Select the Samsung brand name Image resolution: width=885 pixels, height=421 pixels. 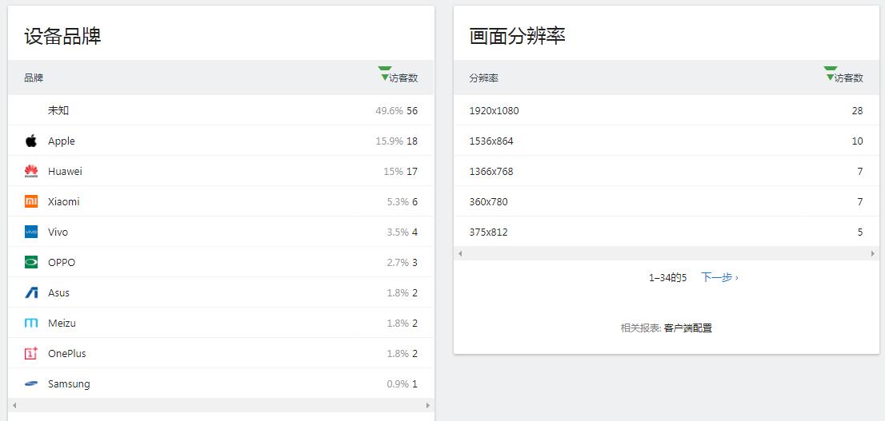click(x=69, y=384)
